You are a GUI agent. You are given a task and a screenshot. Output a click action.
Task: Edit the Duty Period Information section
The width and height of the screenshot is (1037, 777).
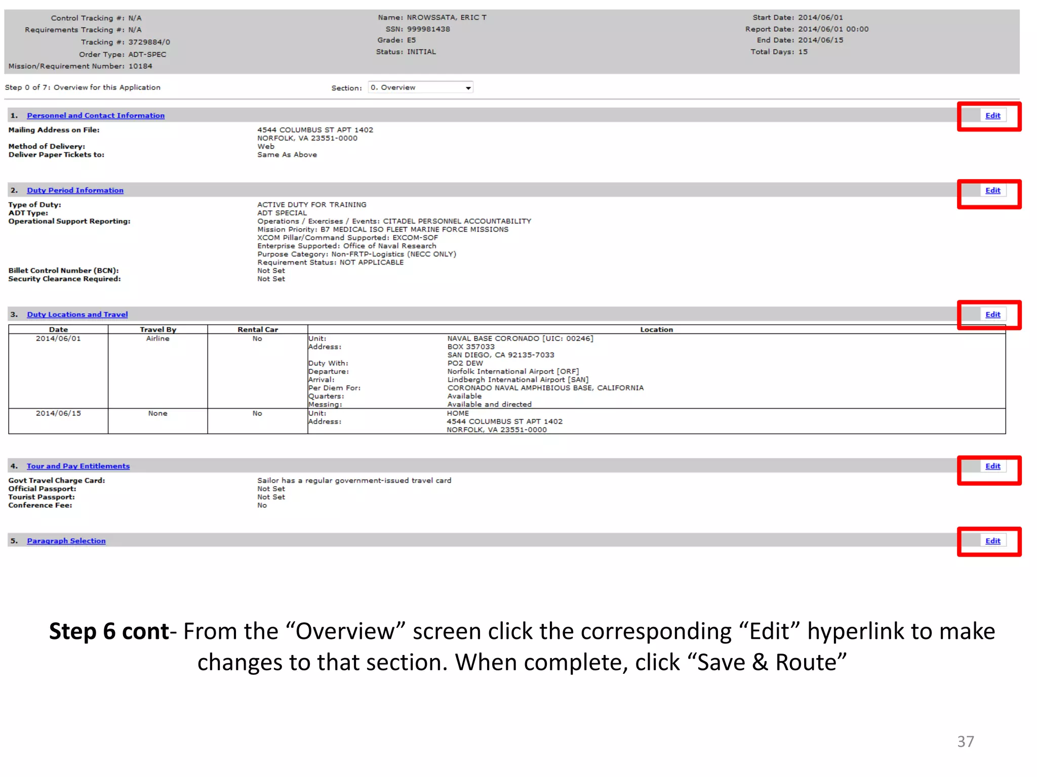[x=992, y=190]
